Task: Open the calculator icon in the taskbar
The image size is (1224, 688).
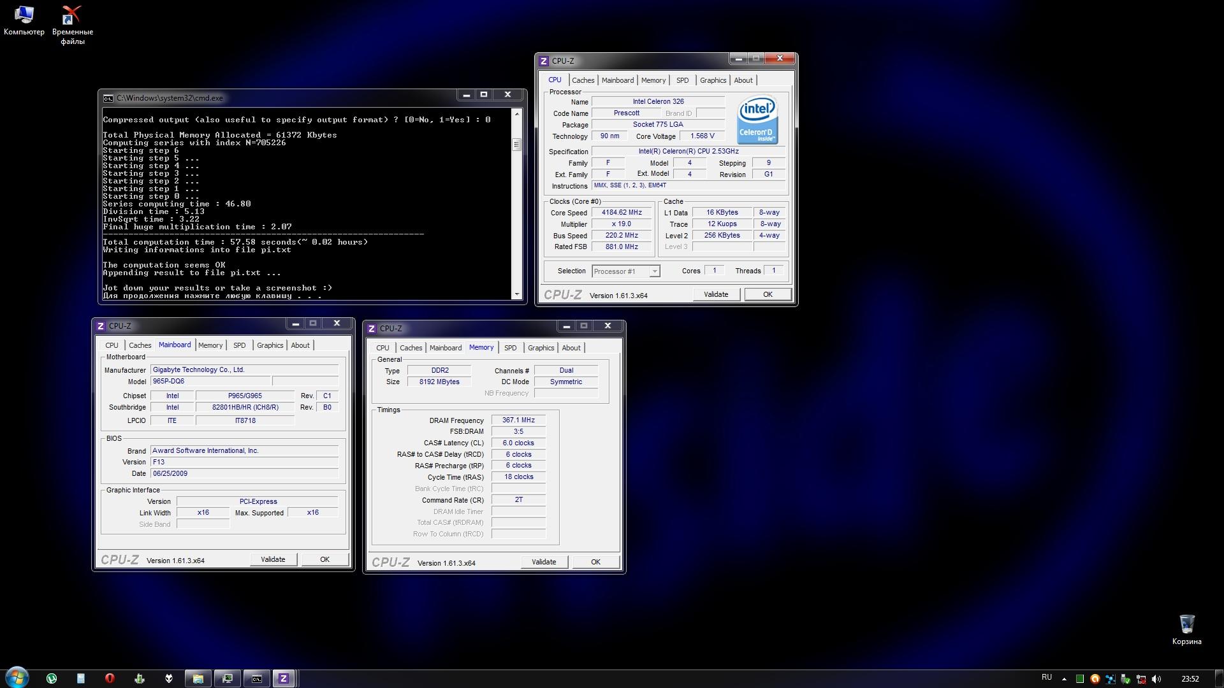Action: point(81,678)
